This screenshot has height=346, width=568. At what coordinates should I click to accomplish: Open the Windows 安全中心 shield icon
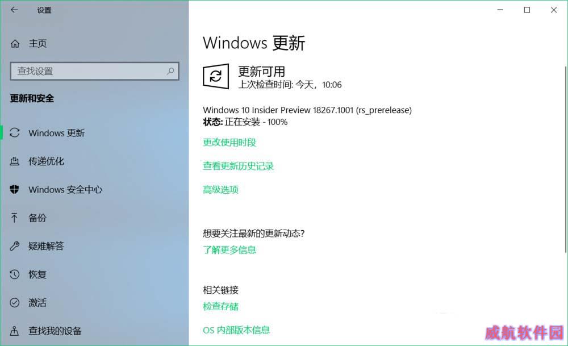point(14,189)
